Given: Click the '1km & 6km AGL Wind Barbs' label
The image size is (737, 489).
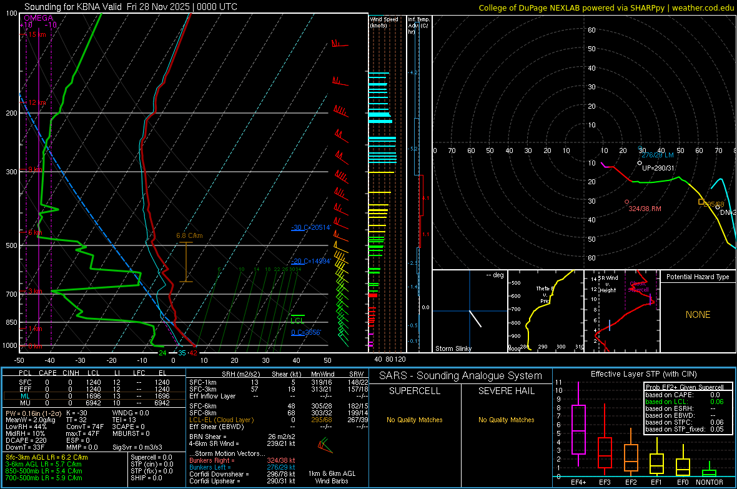Looking at the screenshot, I should [x=332, y=477].
